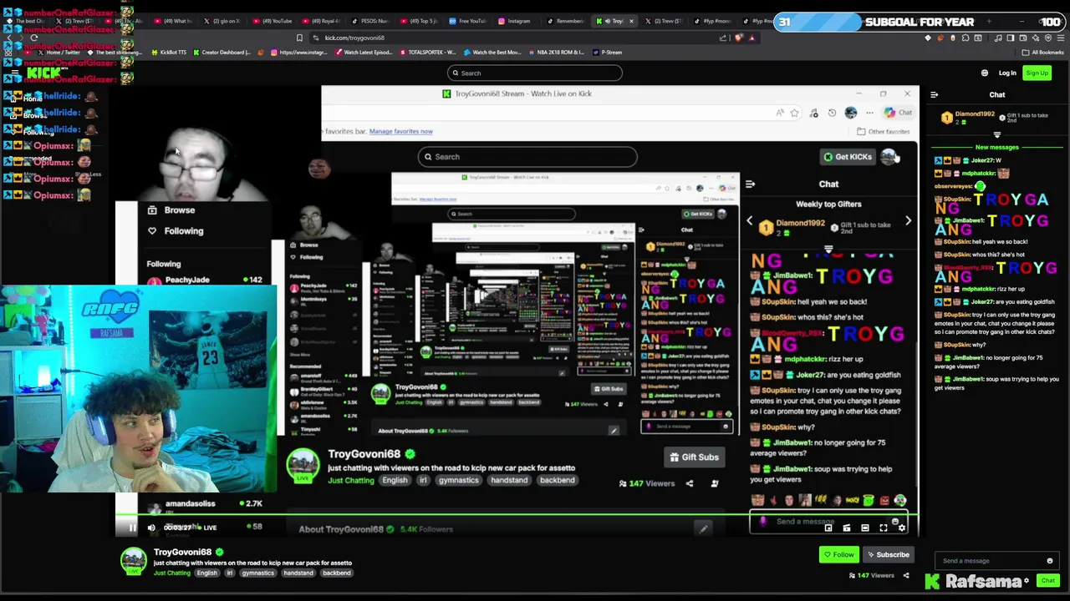Open the player settings gear icon
The height and width of the screenshot is (601, 1070).
901,528
